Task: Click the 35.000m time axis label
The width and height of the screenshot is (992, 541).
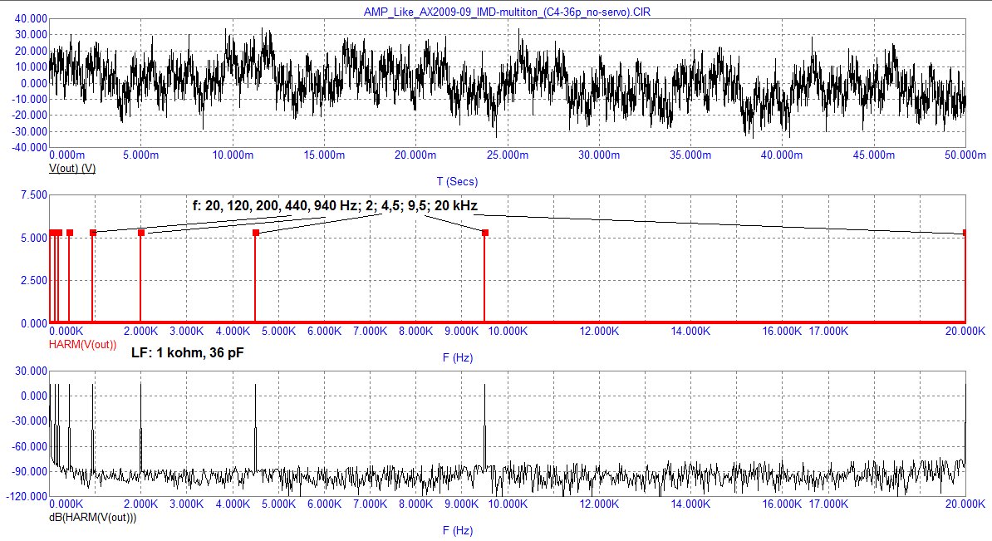Action: (691, 155)
